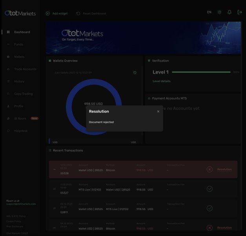This screenshot has width=246, height=236.
Task: Open Wallets in sidebar
Action: click(19, 57)
